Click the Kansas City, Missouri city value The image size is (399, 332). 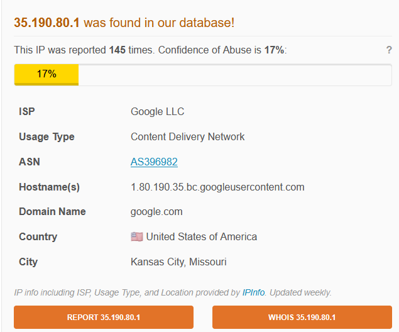[178, 262]
